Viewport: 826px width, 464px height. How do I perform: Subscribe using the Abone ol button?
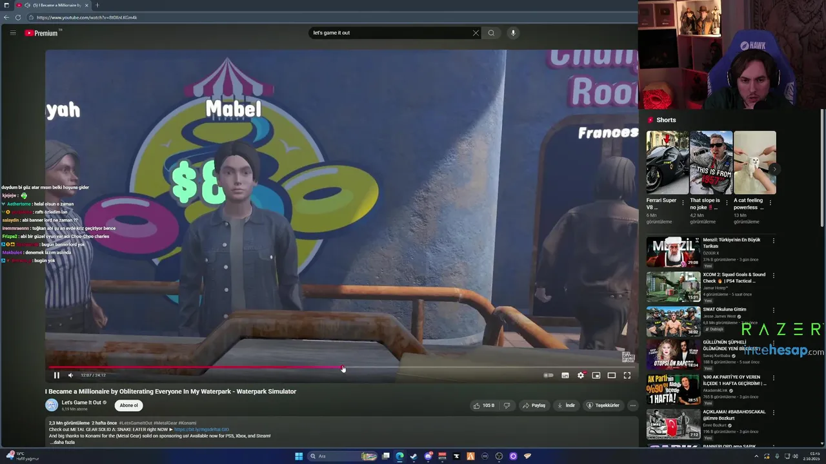(x=129, y=405)
